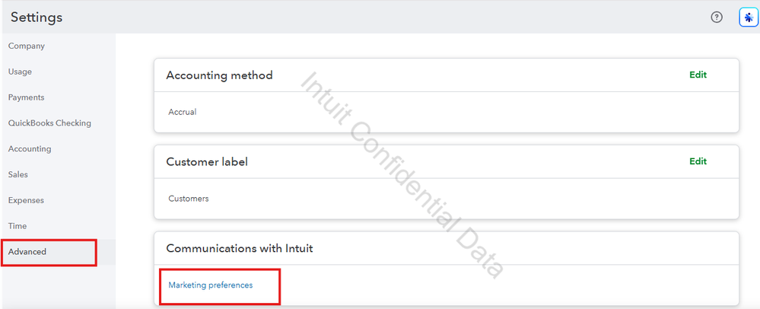This screenshot has height=309, width=760.
Task: Click the Accounting method section header
Action: 219,75
